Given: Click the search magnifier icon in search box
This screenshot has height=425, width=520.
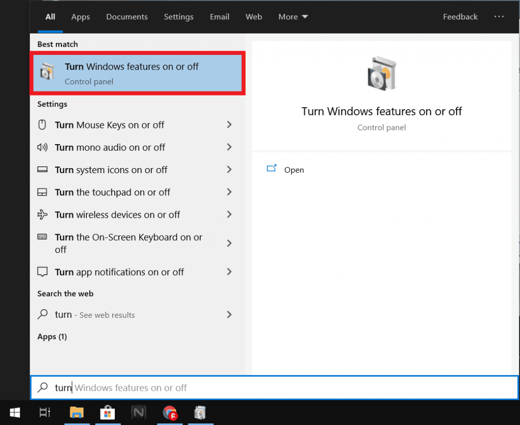Looking at the screenshot, I should [x=43, y=387].
